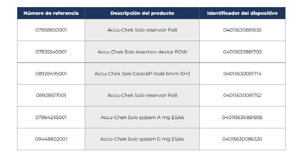Select device identifier 04015630881635
Image resolution: width=301 pixels, height=162 pixels.
242,30
